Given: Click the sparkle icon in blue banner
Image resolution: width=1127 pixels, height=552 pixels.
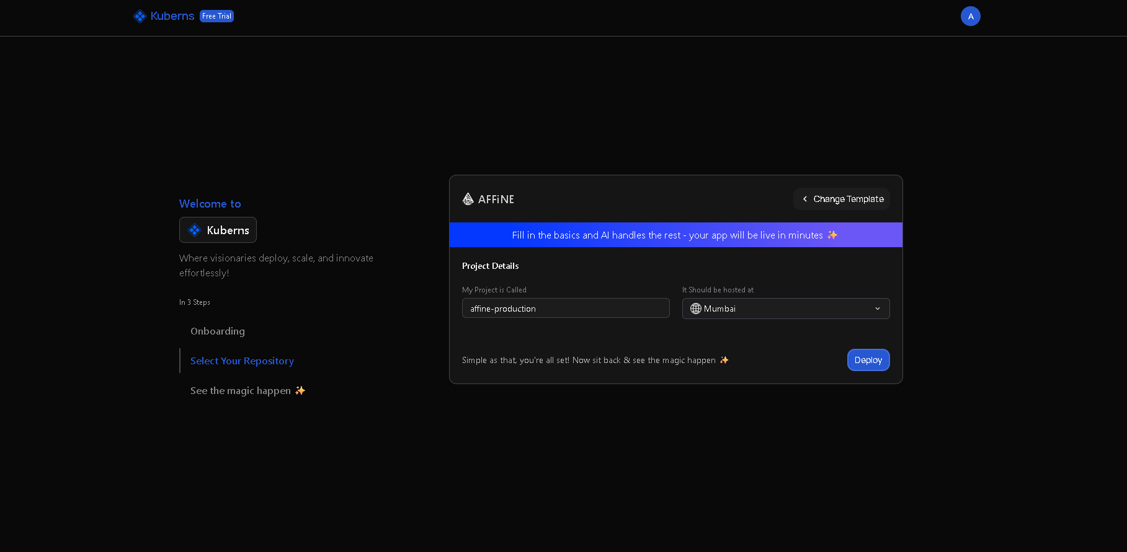Looking at the screenshot, I should pyautogui.click(x=832, y=235).
